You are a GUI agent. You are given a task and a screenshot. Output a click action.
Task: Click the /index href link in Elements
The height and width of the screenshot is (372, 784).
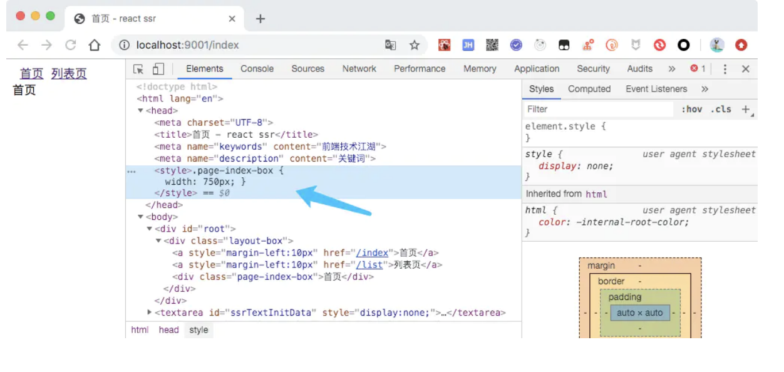[373, 253]
